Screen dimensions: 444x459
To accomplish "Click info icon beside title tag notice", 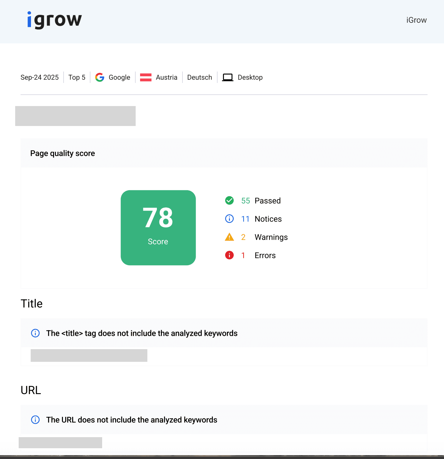I will click(x=35, y=333).
